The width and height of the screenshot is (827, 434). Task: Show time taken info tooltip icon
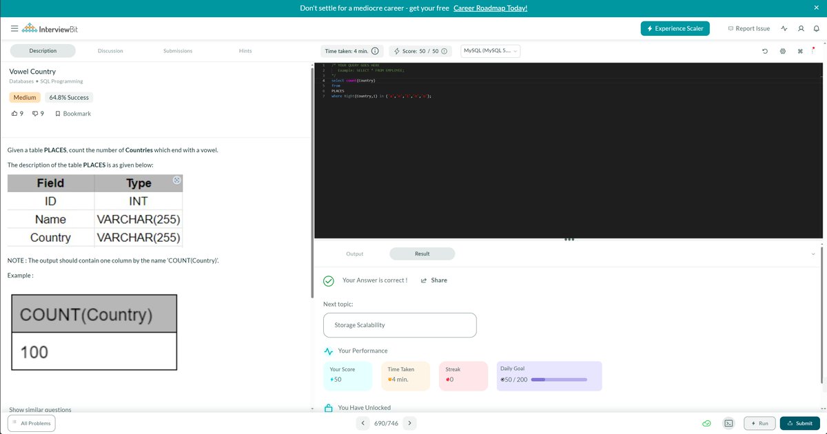pos(375,51)
